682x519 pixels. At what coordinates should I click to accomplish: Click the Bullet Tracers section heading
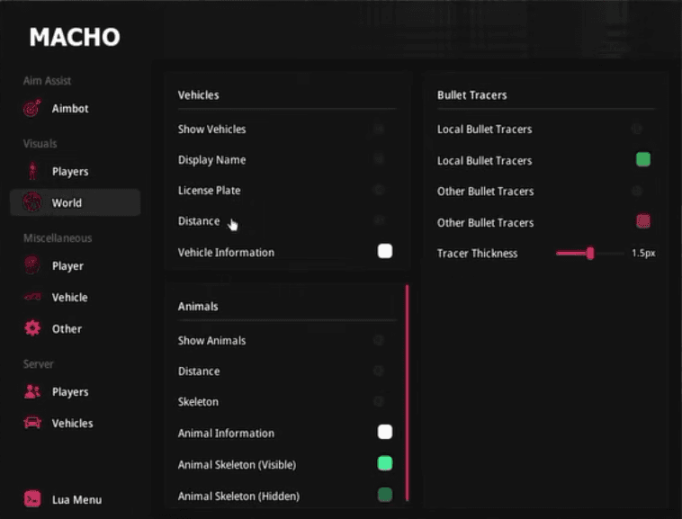coord(472,95)
